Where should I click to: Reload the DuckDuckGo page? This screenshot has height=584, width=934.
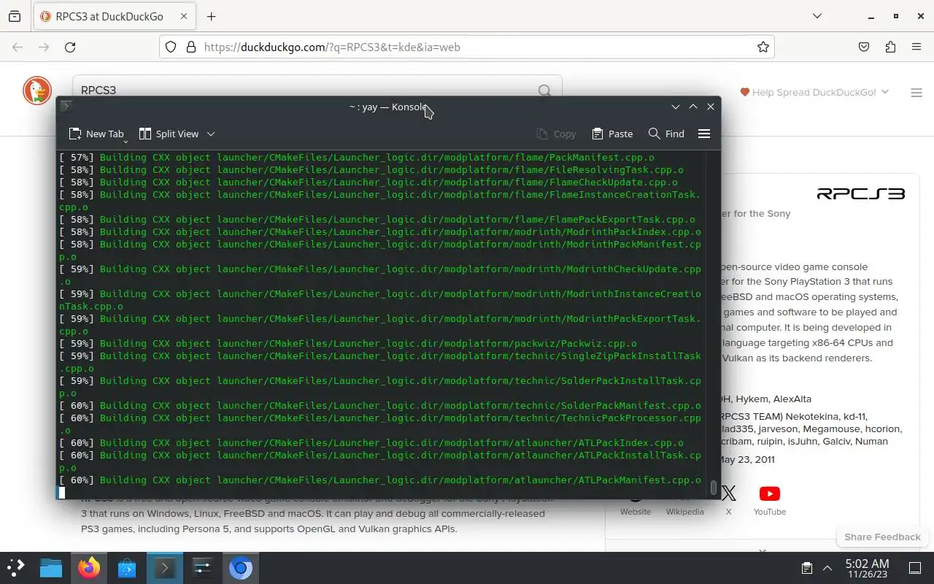pyautogui.click(x=70, y=47)
